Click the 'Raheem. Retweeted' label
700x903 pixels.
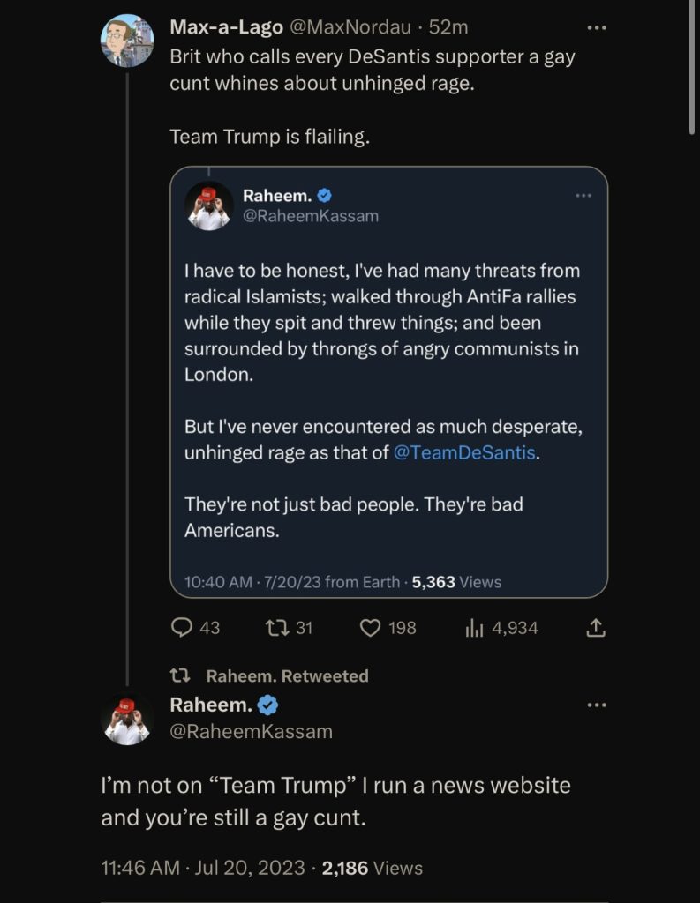click(x=287, y=675)
